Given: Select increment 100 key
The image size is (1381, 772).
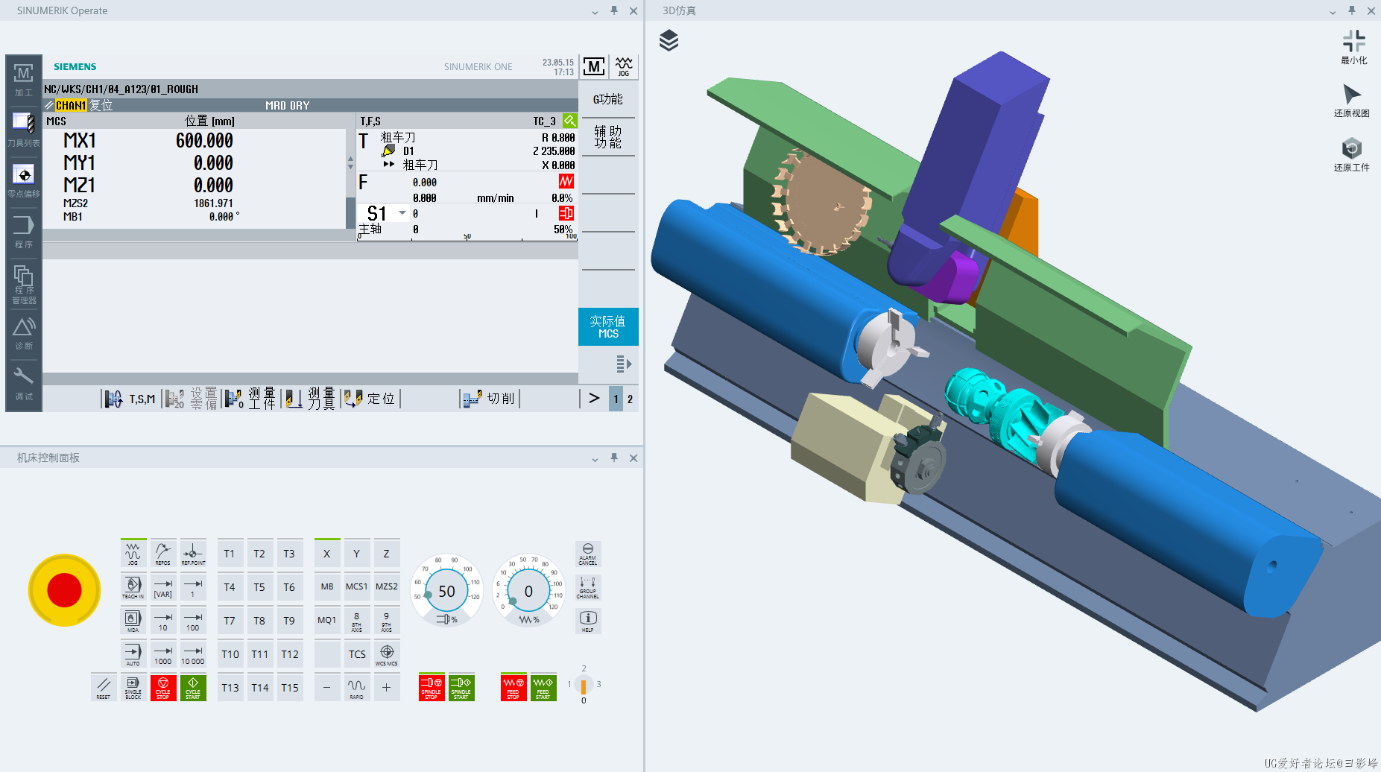Looking at the screenshot, I should (193, 621).
